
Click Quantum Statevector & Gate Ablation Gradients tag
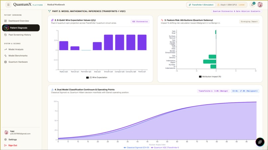click(236, 11)
